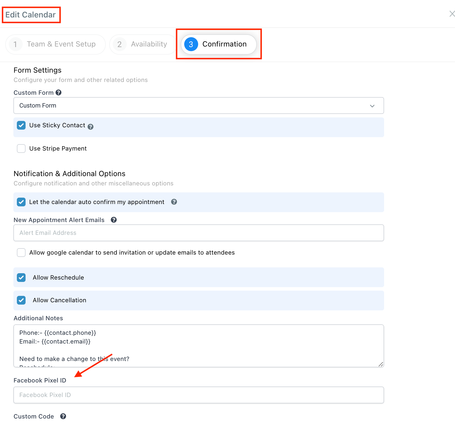
Task: Click the step 1 number circle
Action: [x=15, y=44]
